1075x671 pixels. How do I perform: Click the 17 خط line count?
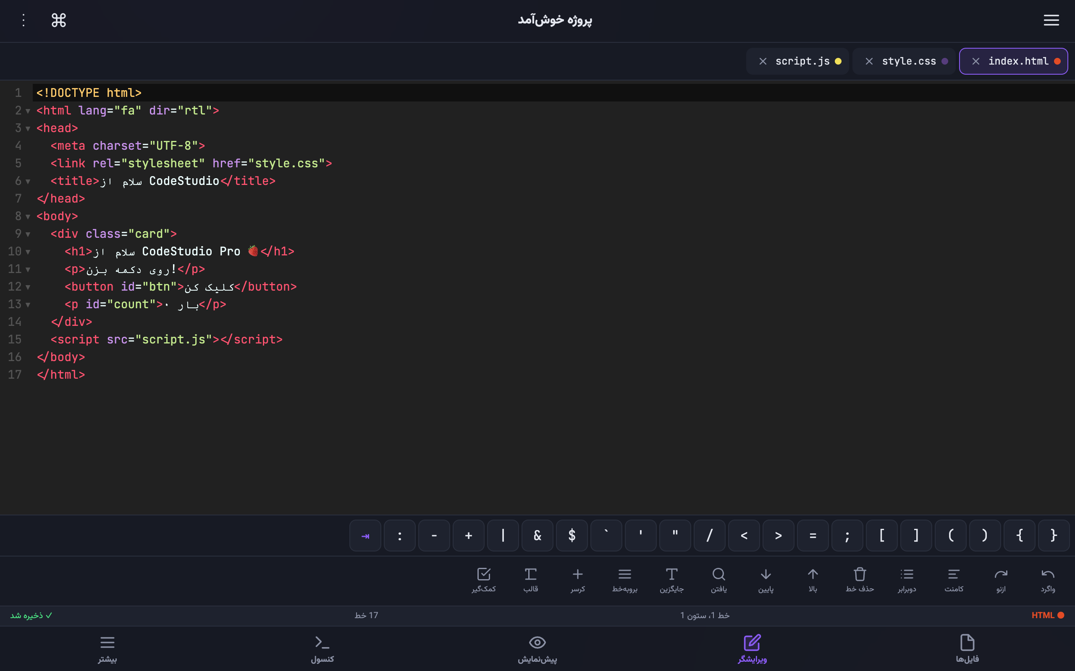point(366,616)
